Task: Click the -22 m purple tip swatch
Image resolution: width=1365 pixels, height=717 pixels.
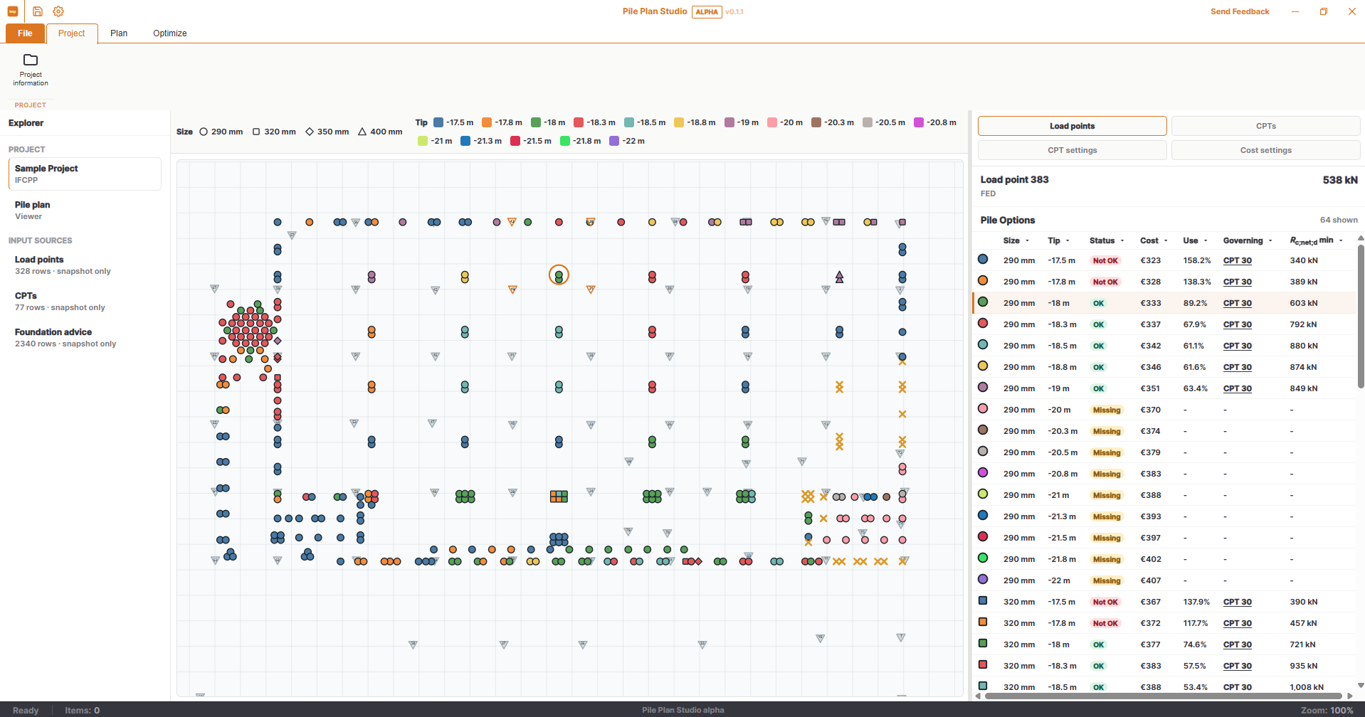Action: (615, 141)
